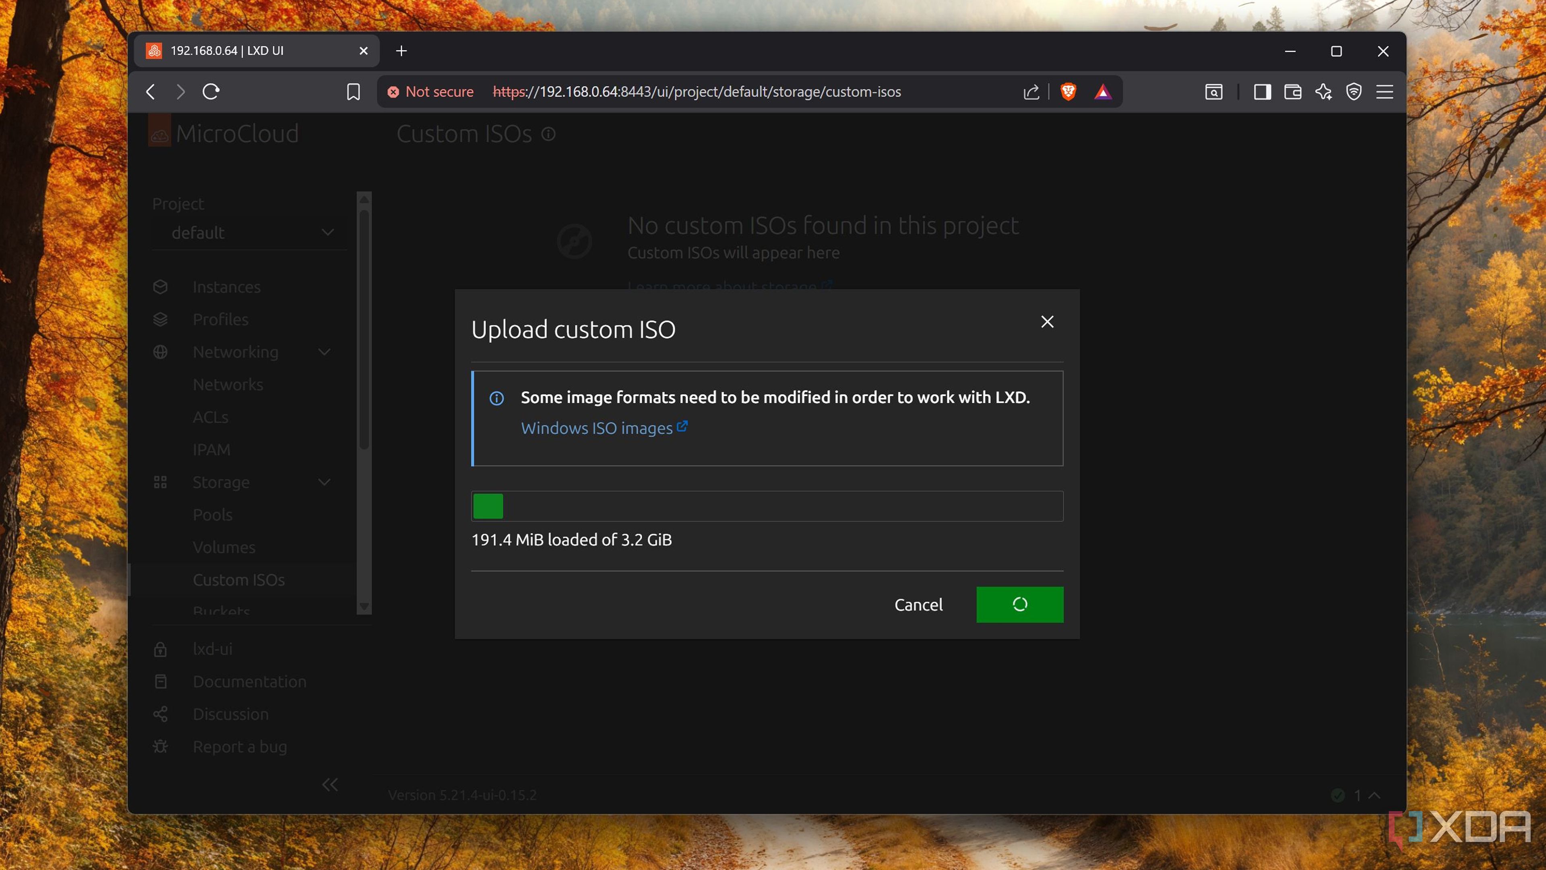1546x870 pixels.
Task: Open lxd-ui in the sidebar
Action: pyautogui.click(x=213, y=649)
